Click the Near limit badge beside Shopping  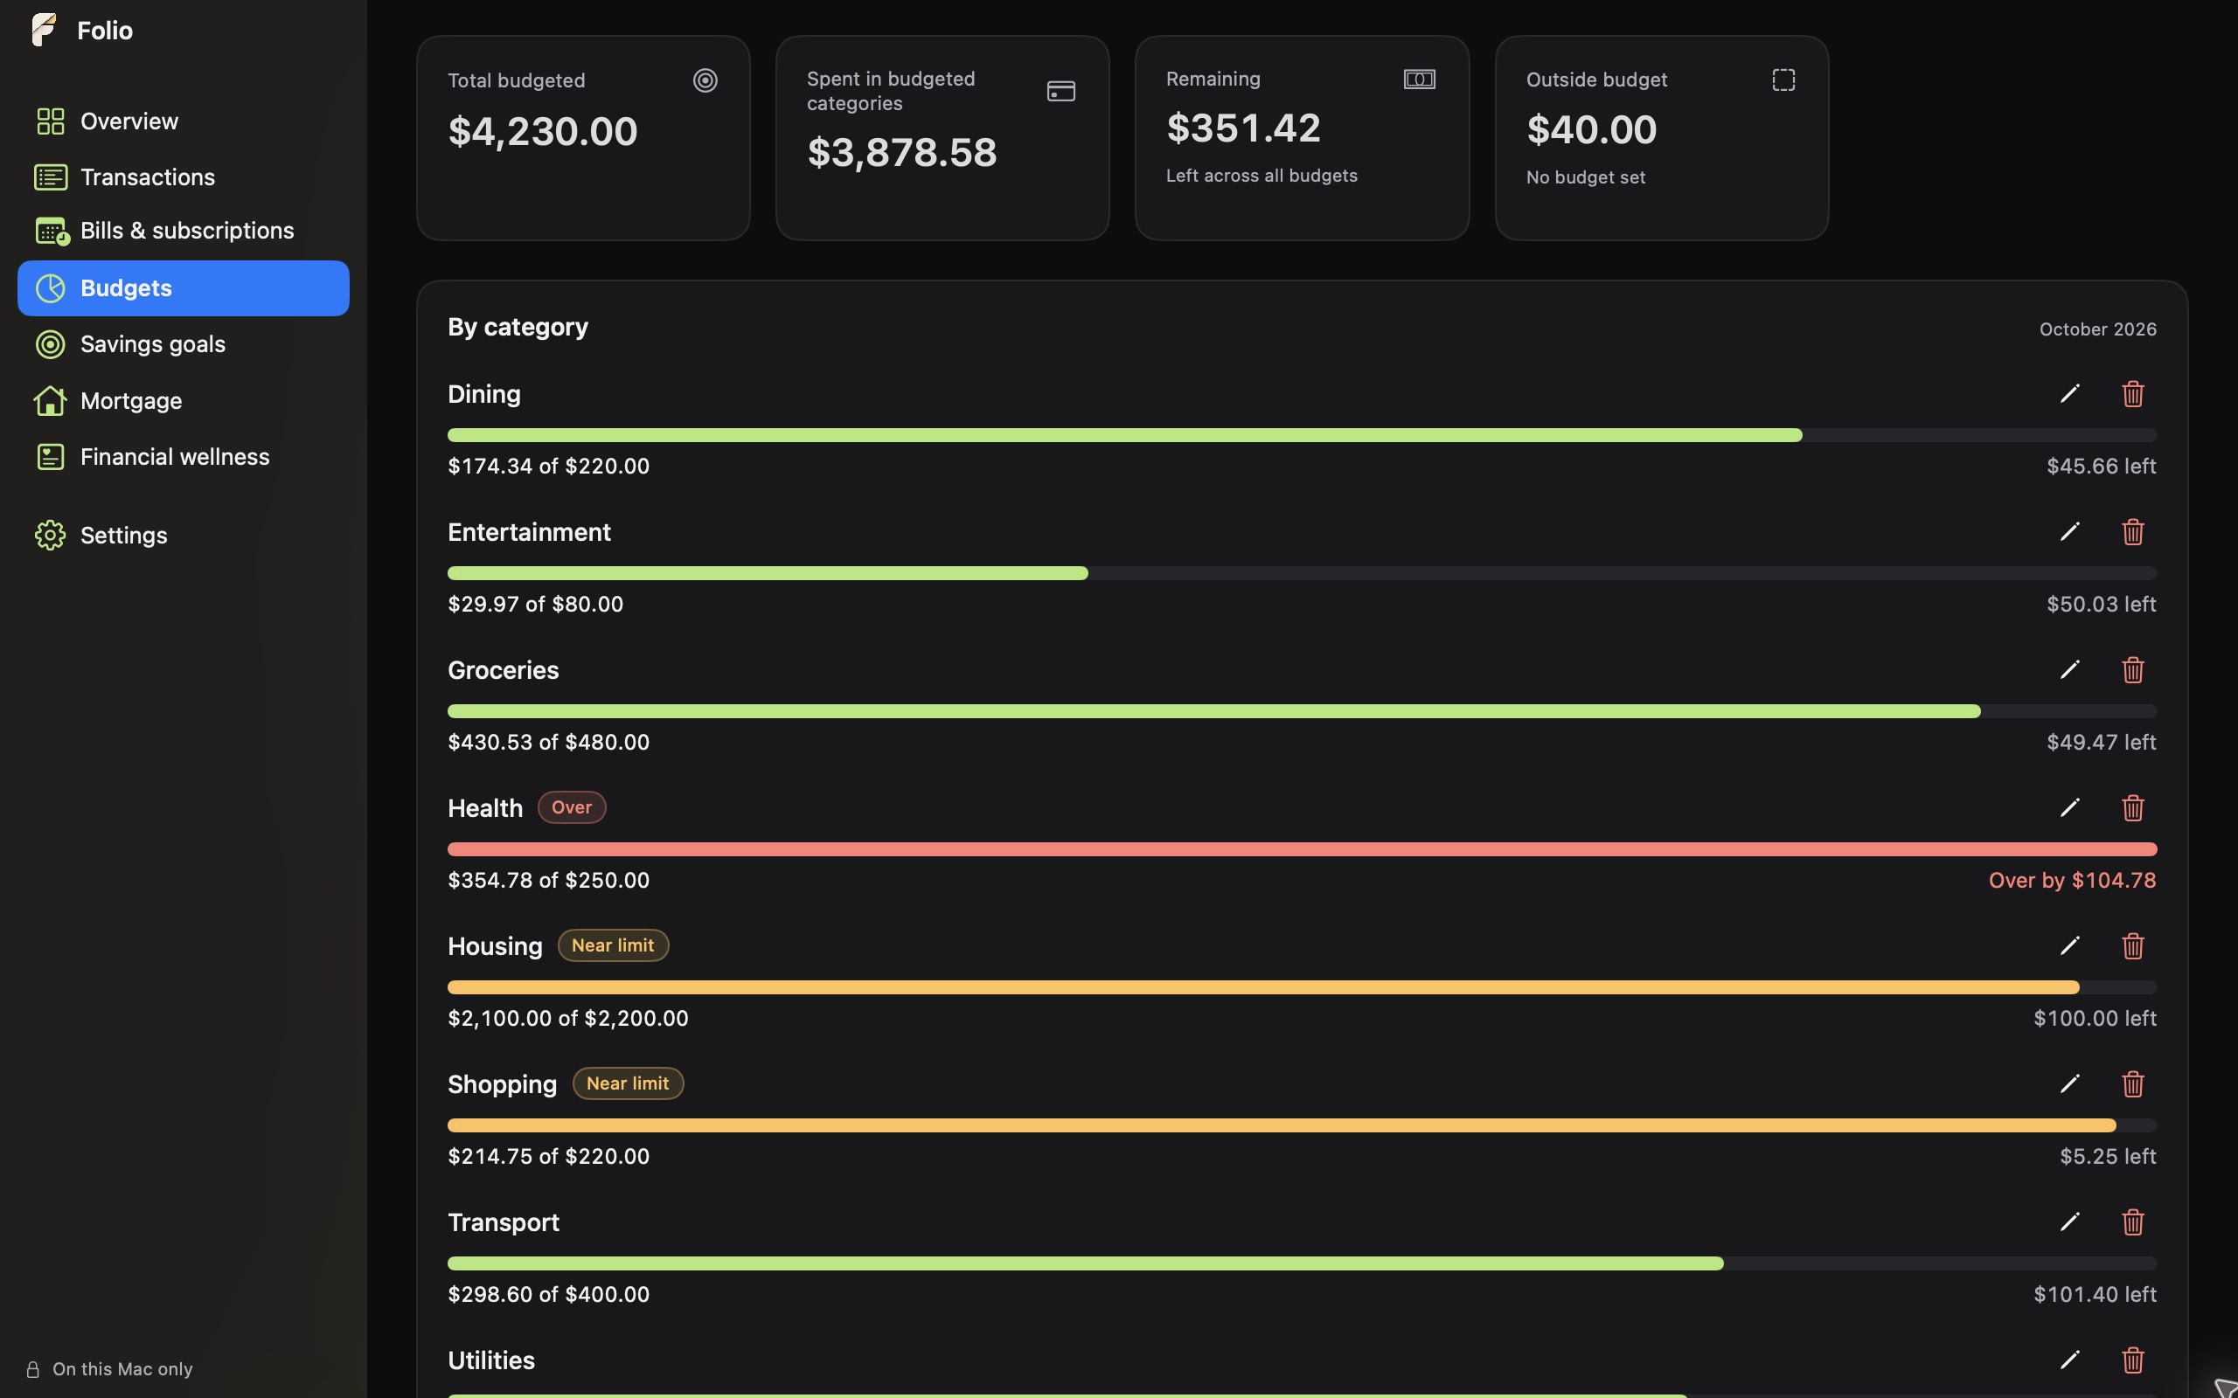click(627, 1083)
